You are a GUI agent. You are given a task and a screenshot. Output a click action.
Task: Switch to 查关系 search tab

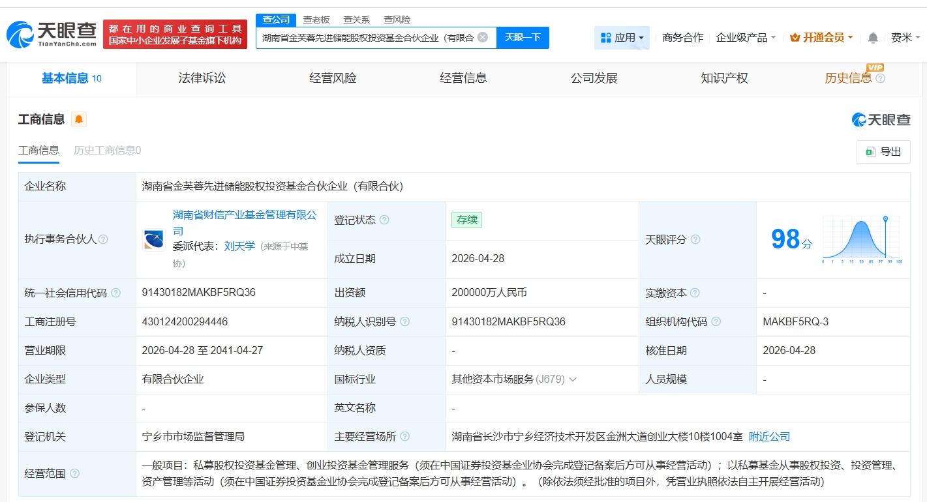[x=356, y=20]
